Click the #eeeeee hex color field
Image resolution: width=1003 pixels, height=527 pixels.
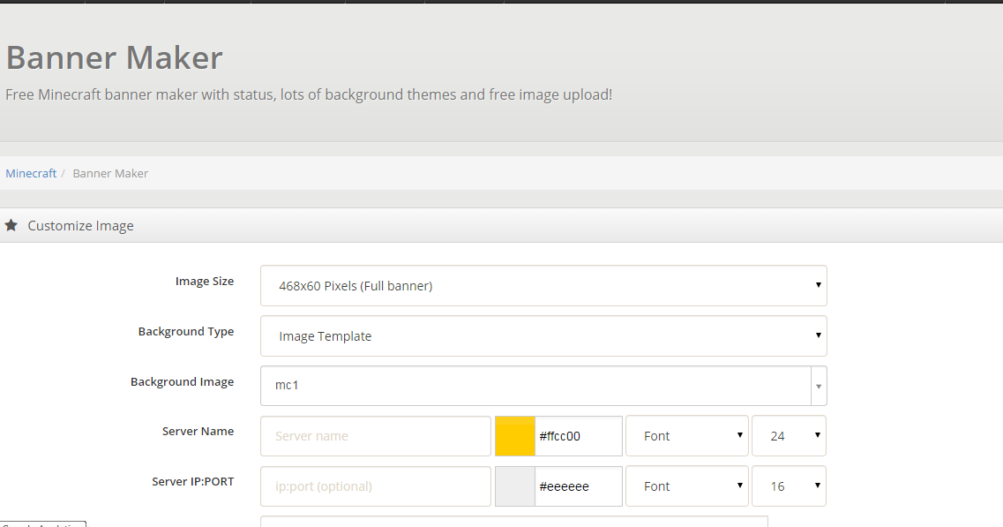pos(578,486)
